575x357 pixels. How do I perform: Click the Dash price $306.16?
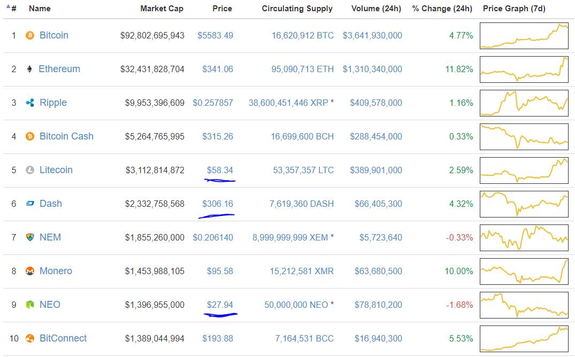[x=218, y=204]
